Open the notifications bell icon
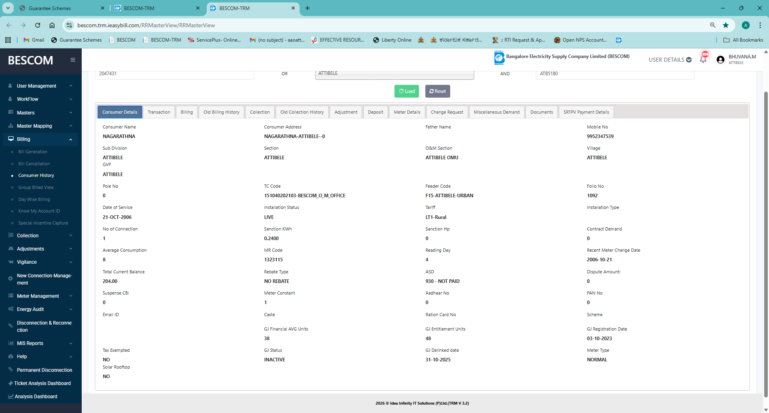Screen dimensions: 769x413 pyautogui.click(x=703, y=59)
